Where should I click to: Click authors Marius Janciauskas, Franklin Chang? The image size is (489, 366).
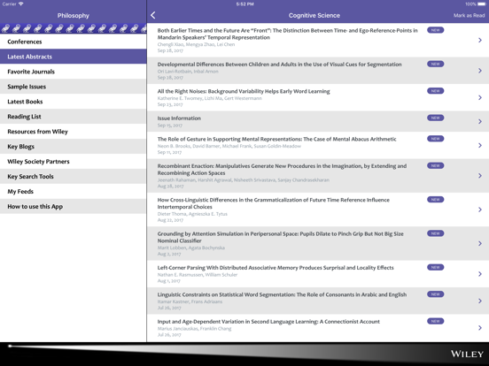click(x=194, y=328)
